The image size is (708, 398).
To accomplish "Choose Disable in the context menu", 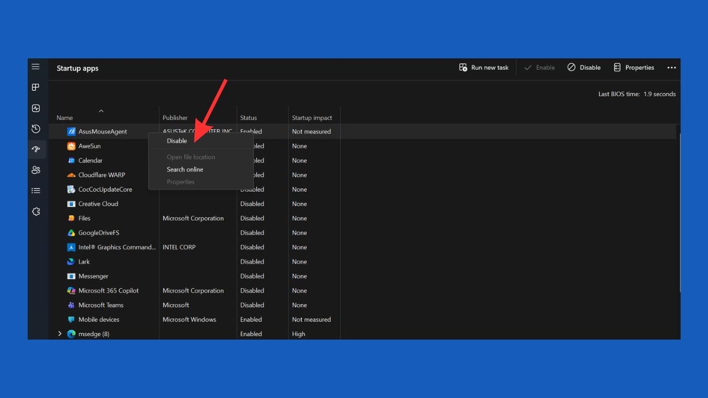I will (177, 141).
